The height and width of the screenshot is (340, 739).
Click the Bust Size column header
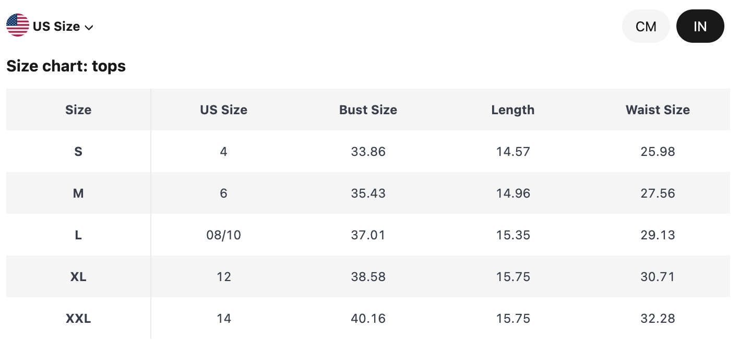point(368,110)
